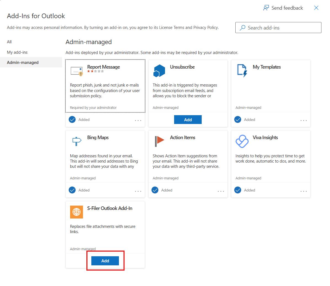Viewport: 330px width, 286px height.
Task: Open the Bing Maps add-in title
Action: click(x=98, y=137)
